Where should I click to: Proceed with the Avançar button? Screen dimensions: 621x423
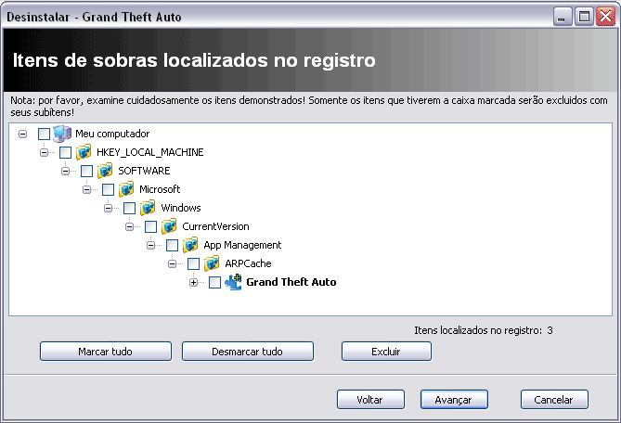coord(454,400)
